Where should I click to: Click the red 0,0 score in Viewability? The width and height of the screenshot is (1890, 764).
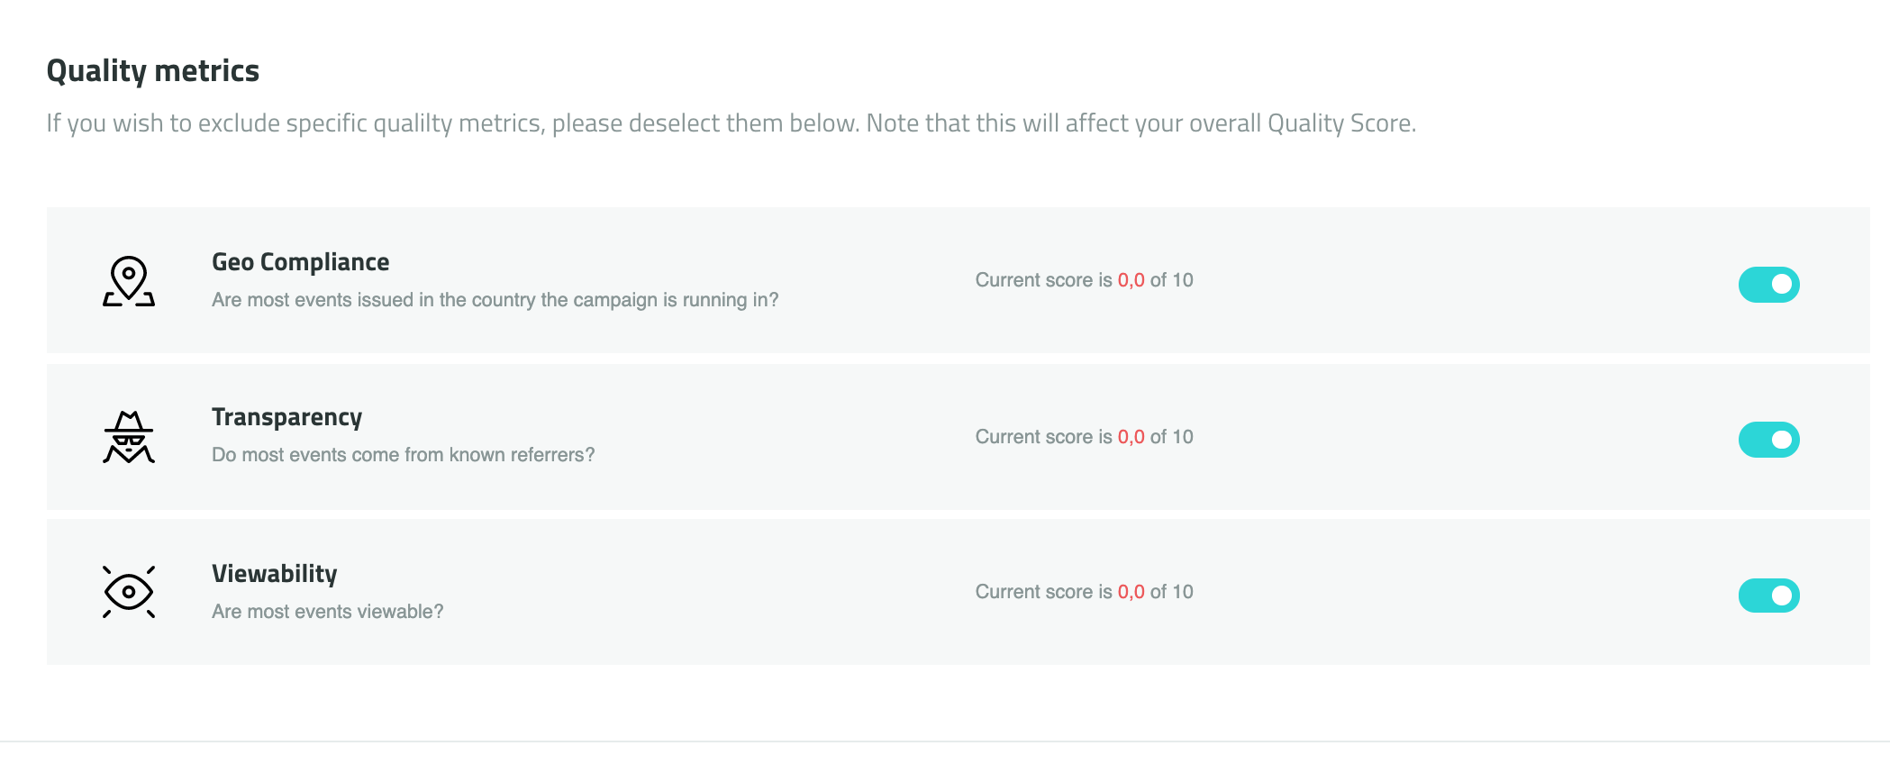coord(1131,592)
